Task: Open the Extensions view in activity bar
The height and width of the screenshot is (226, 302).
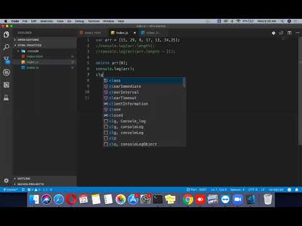Action: pos(6,85)
